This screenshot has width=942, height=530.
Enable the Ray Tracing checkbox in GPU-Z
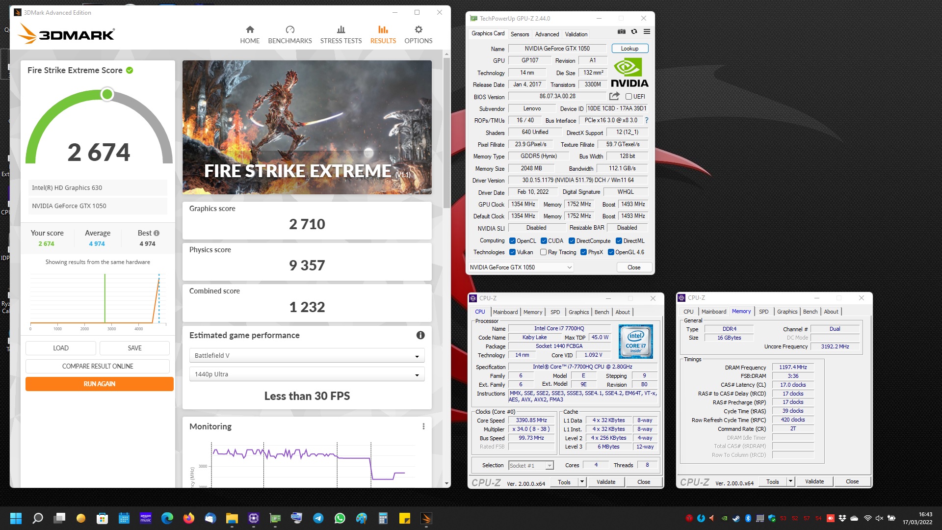(x=543, y=252)
